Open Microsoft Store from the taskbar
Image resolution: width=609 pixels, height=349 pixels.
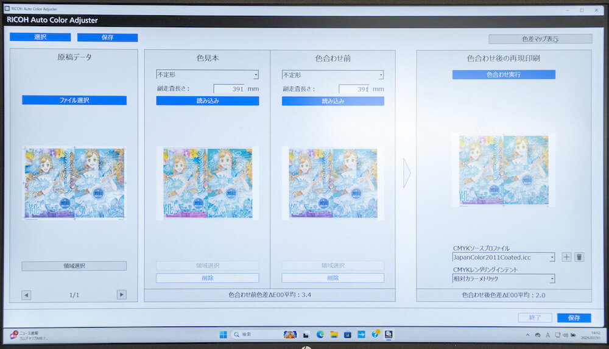[348, 334]
